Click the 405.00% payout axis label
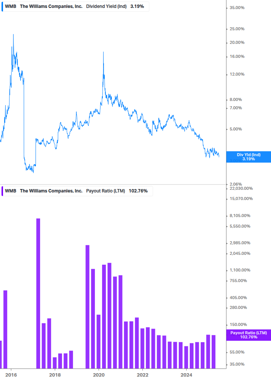The image size is (271, 380). click(238, 298)
